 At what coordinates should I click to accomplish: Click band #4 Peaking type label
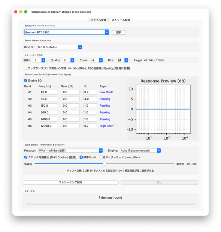(x=105, y=113)
